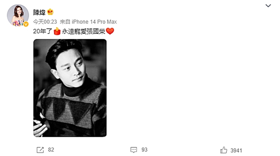Click the orange verified V badge
Screen dimensions: 280x156
(x=26, y=24)
